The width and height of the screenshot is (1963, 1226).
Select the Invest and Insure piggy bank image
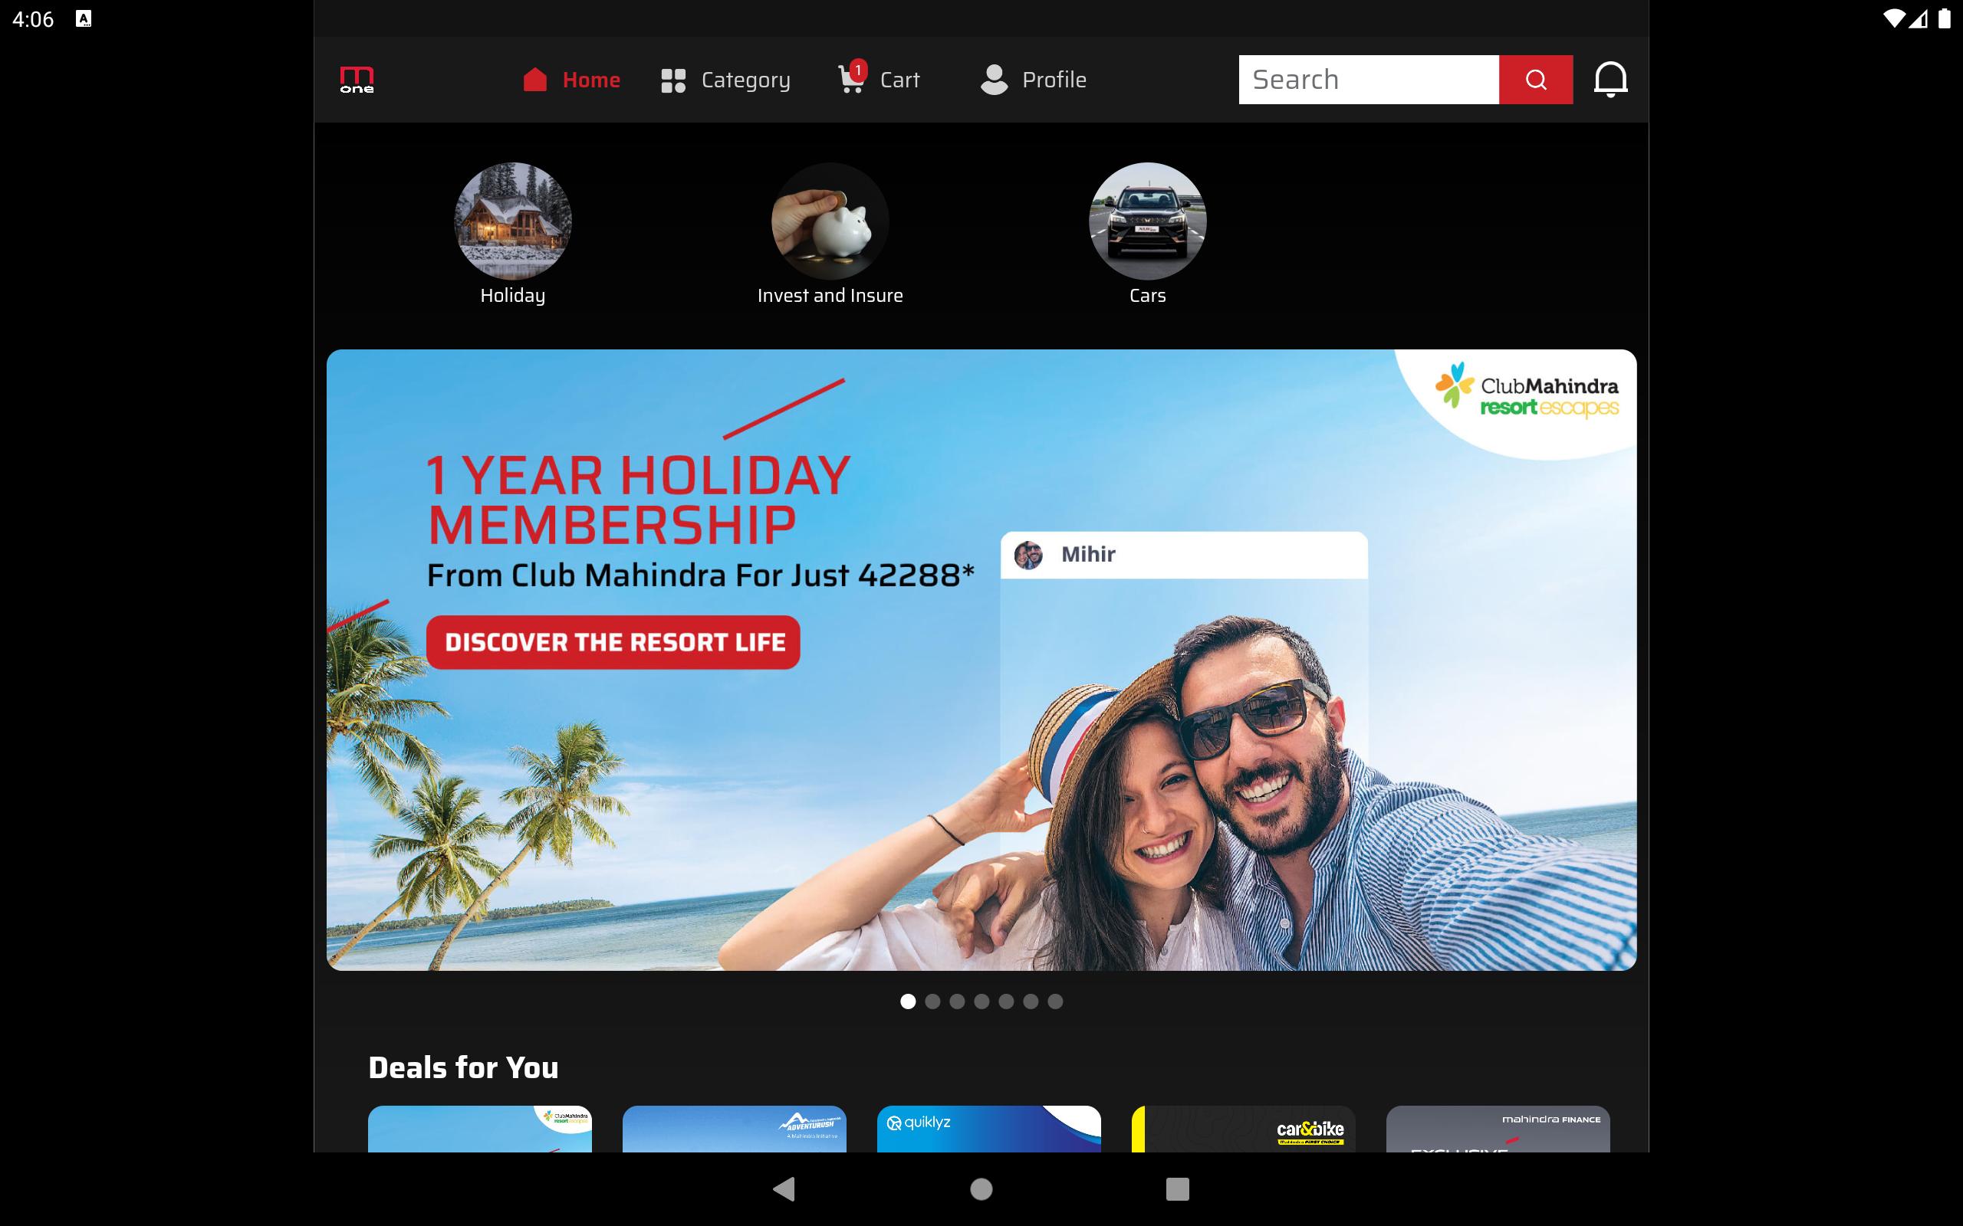830,221
